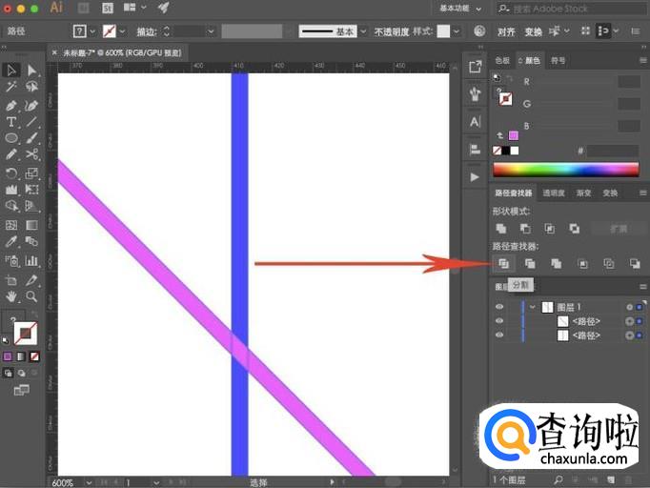Select the Paintbrush tool
Image resolution: width=650 pixels, height=488 pixels.
coord(31,138)
